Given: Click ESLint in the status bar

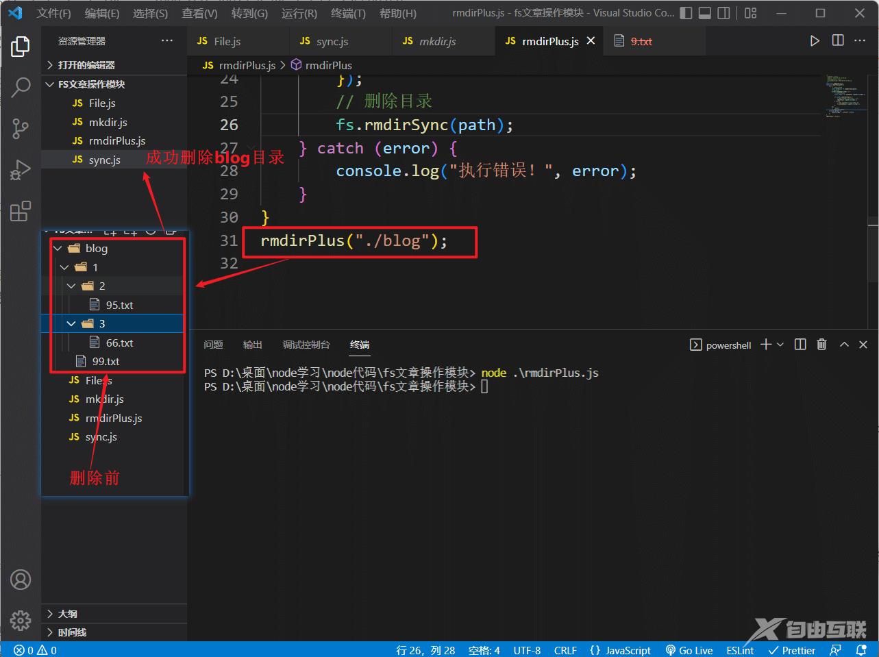Looking at the screenshot, I should click(740, 650).
